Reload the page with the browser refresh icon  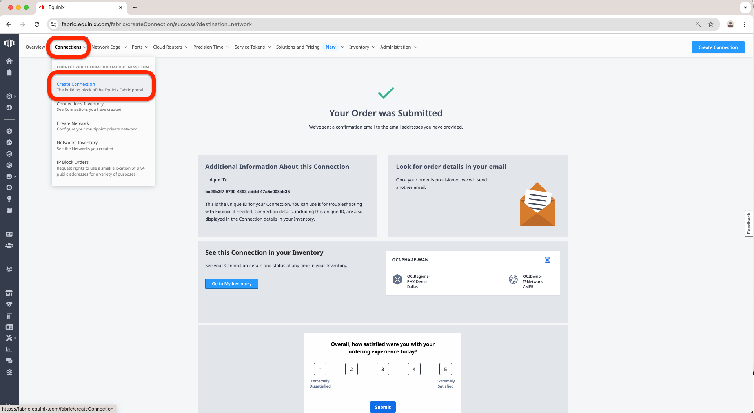click(x=37, y=24)
